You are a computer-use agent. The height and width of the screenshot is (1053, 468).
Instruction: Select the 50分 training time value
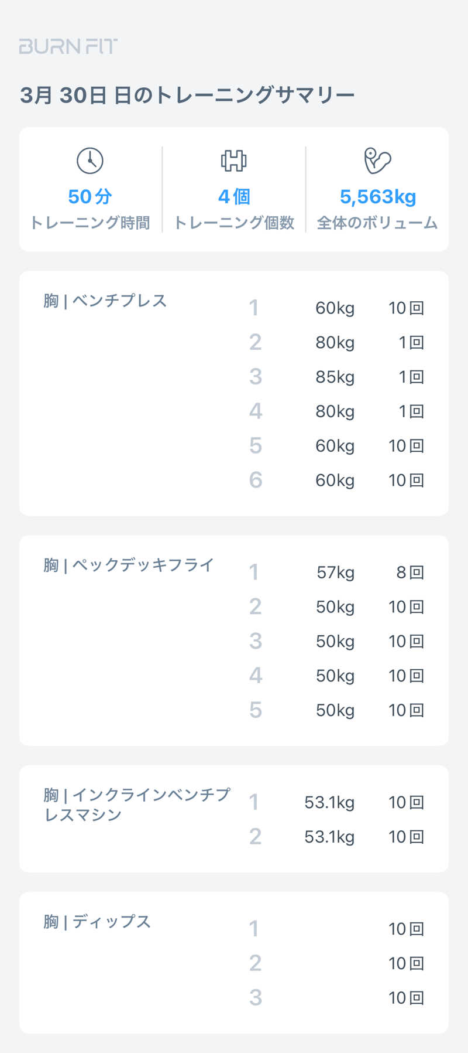point(90,197)
